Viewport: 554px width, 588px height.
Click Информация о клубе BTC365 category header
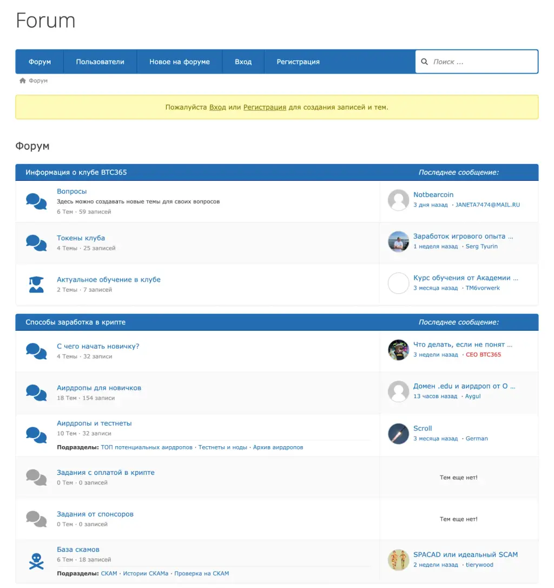click(x=76, y=173)
